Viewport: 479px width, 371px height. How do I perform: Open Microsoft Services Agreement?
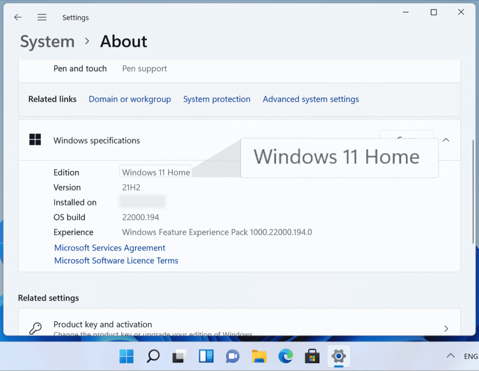click(109, 247)
